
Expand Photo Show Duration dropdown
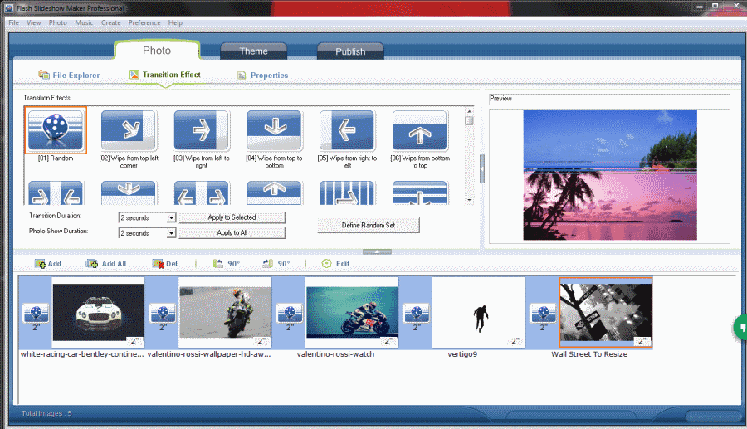[171, 233]
